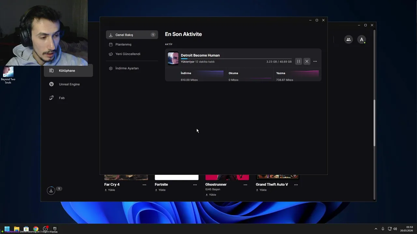Click the Fortnite game title

click(161, 185)
